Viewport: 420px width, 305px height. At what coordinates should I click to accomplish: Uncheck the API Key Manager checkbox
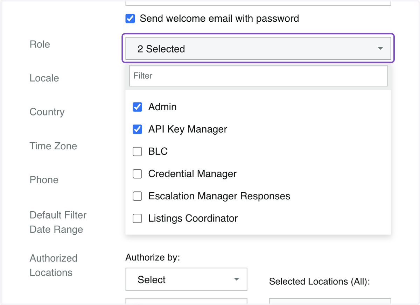[x=138, y=129]
